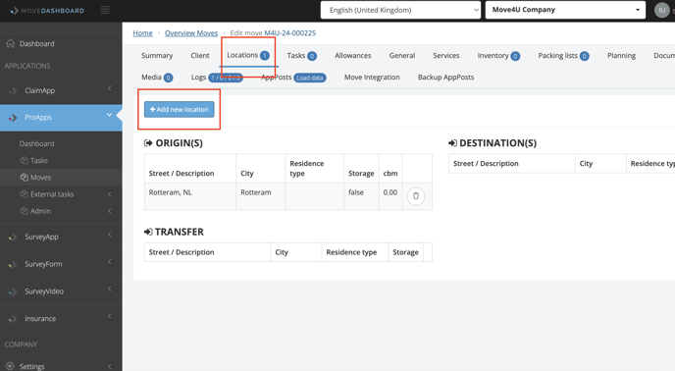This screenshot has height=371, width=675.
Task: Click the Settings gear icon
Action: tap(10, 366)
